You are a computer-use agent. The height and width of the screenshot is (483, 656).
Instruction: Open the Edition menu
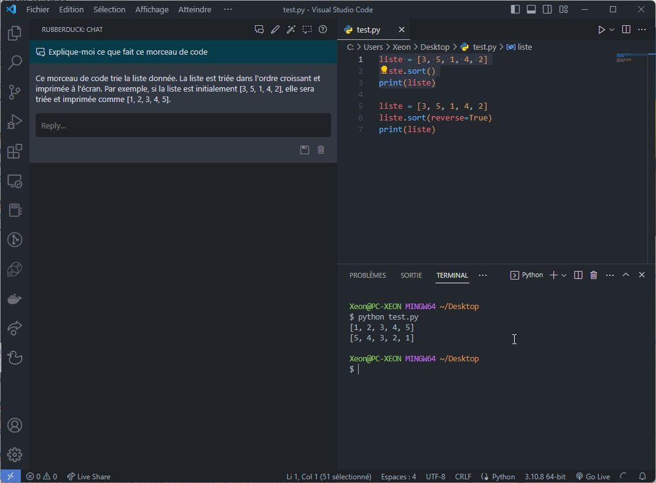pyautogui.click(x=71, y=9)
